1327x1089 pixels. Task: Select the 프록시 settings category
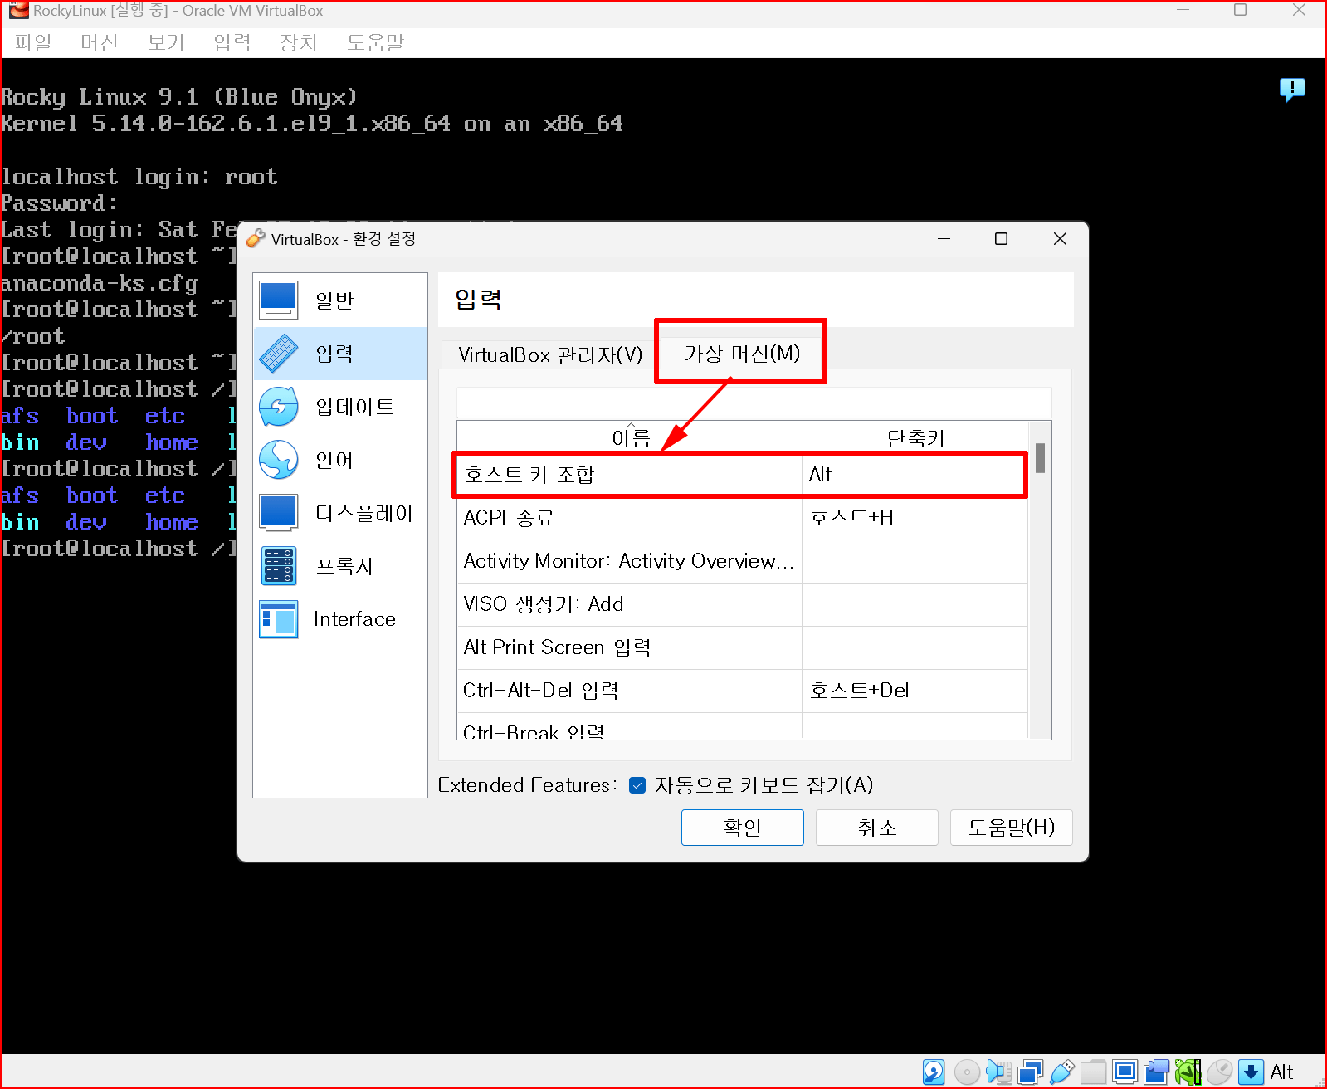tap(340, 566)
